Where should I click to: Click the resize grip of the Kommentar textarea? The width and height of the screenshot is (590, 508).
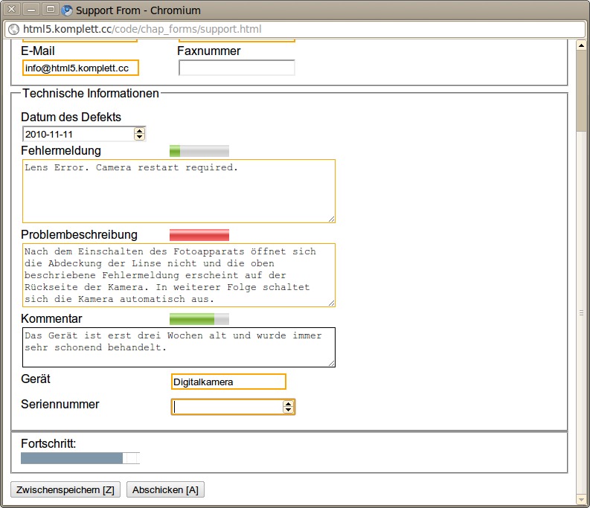[x=331, y=363]
